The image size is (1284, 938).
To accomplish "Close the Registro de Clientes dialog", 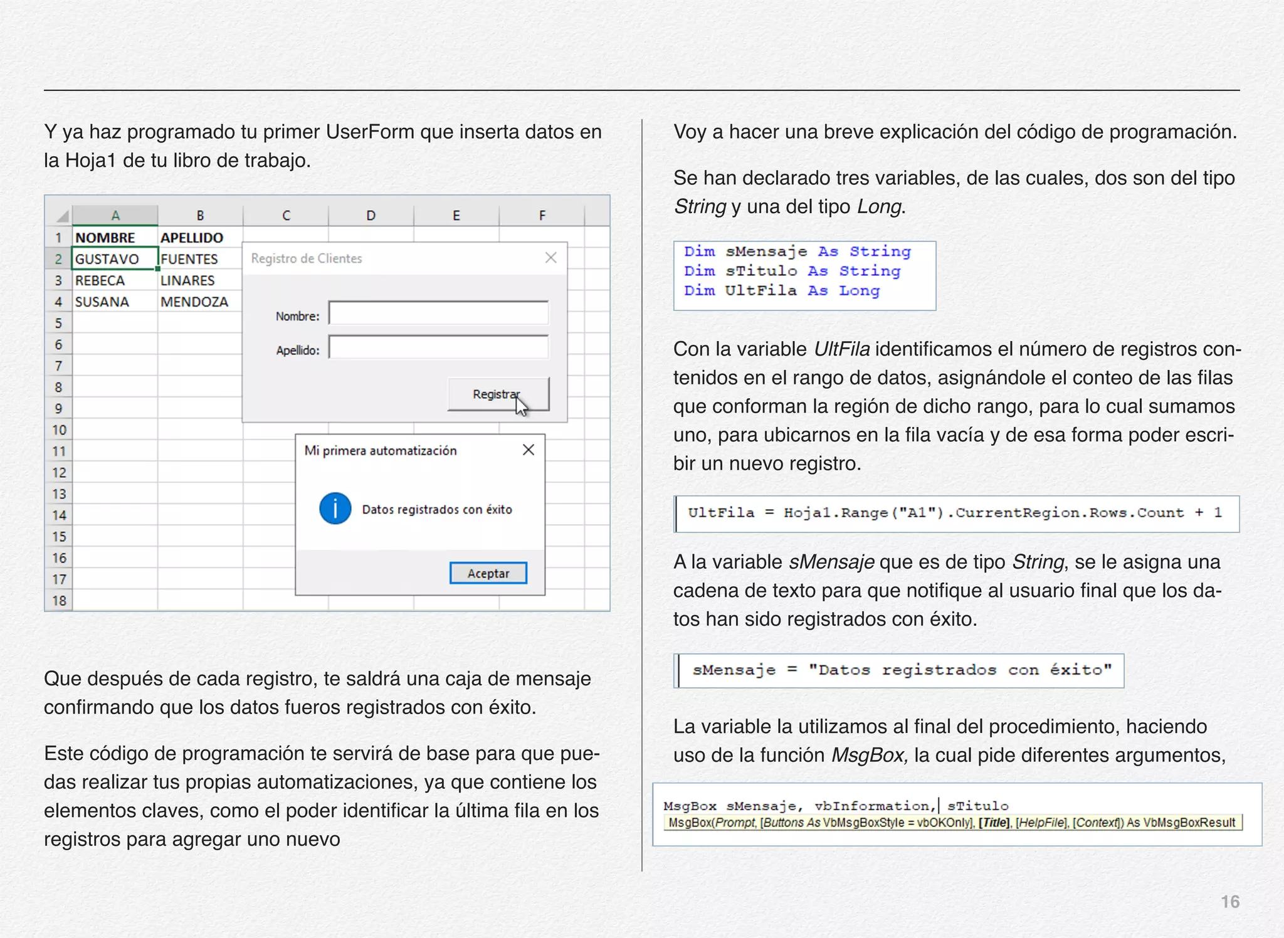I will 551,258.
